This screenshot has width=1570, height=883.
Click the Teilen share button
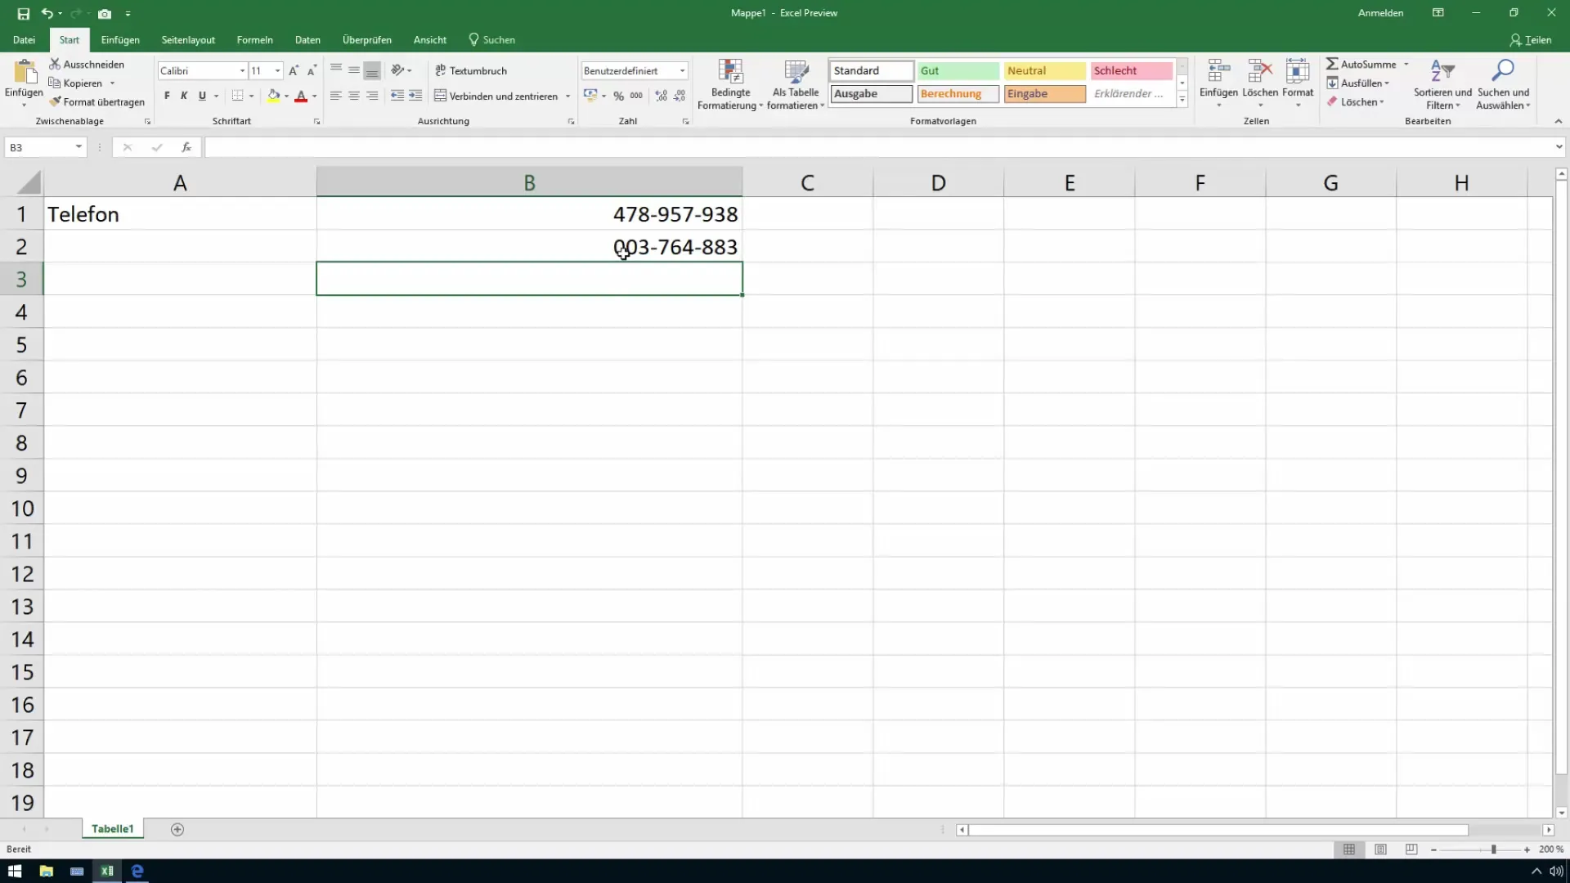(x=1530, y=40)
